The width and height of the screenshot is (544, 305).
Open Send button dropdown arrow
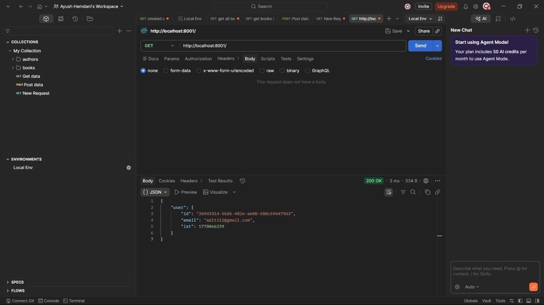tap(437, 46)
